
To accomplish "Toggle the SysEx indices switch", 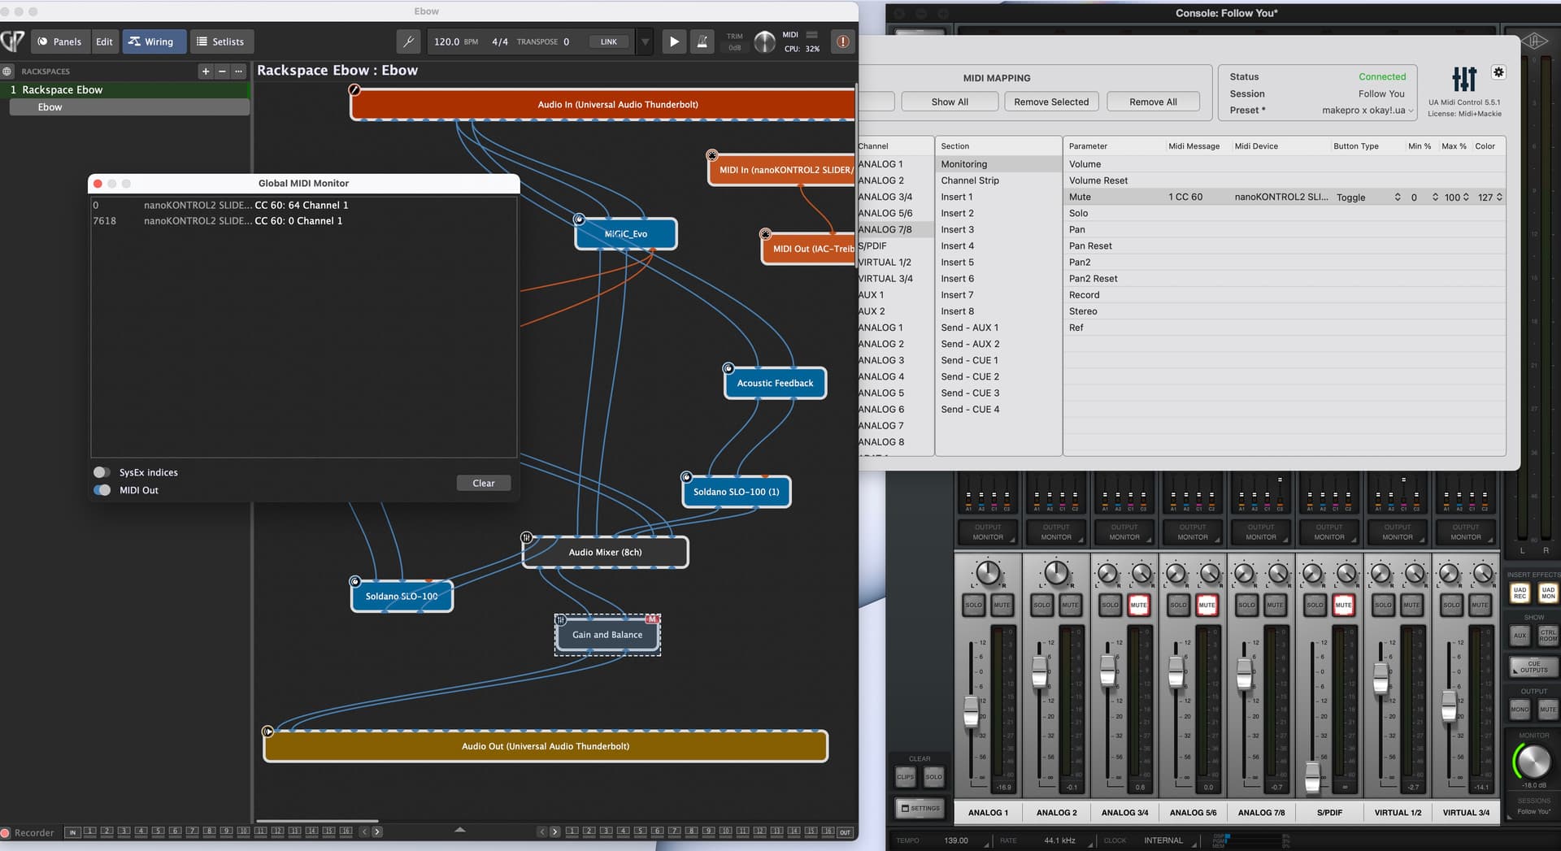I will (102, 472).
